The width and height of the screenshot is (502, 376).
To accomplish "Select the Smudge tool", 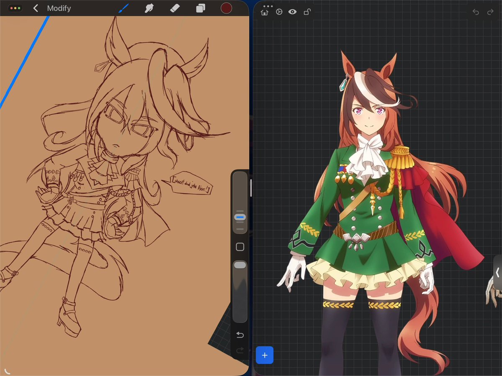I will click(149, 8).
